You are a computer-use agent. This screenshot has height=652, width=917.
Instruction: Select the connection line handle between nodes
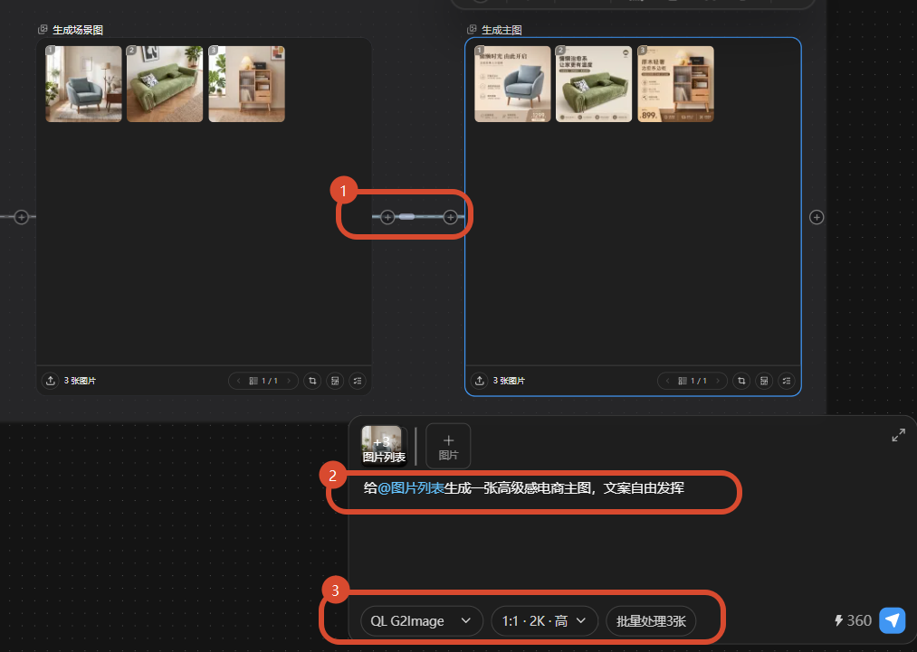coord(407,217)
